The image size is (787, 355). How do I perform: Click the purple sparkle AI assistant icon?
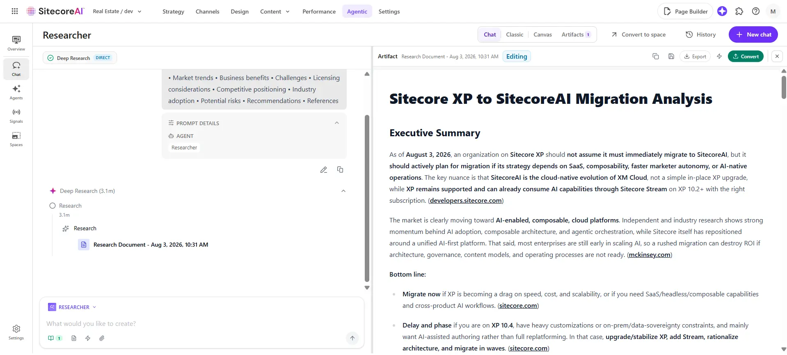(x=722, y=11)
